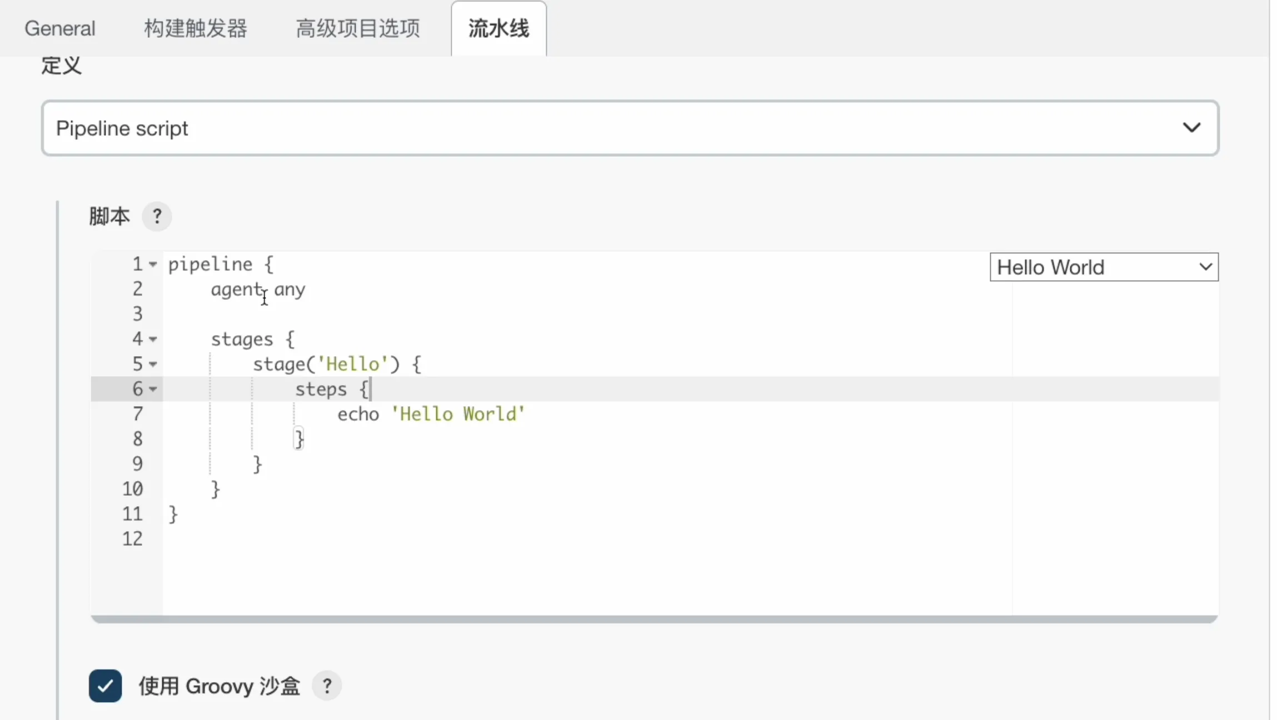The height and width of the screenshot is (720, 1277).
Task: Fold the stage('Hello') block arrow
Action: click(x=153, y=364)
